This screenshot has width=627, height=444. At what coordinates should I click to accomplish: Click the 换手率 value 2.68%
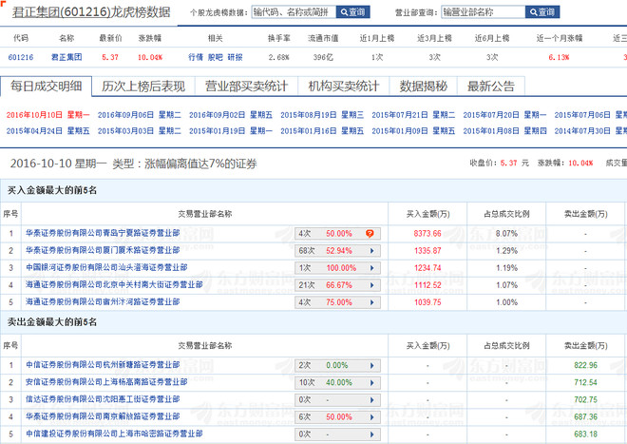click(x=278, y=57)
